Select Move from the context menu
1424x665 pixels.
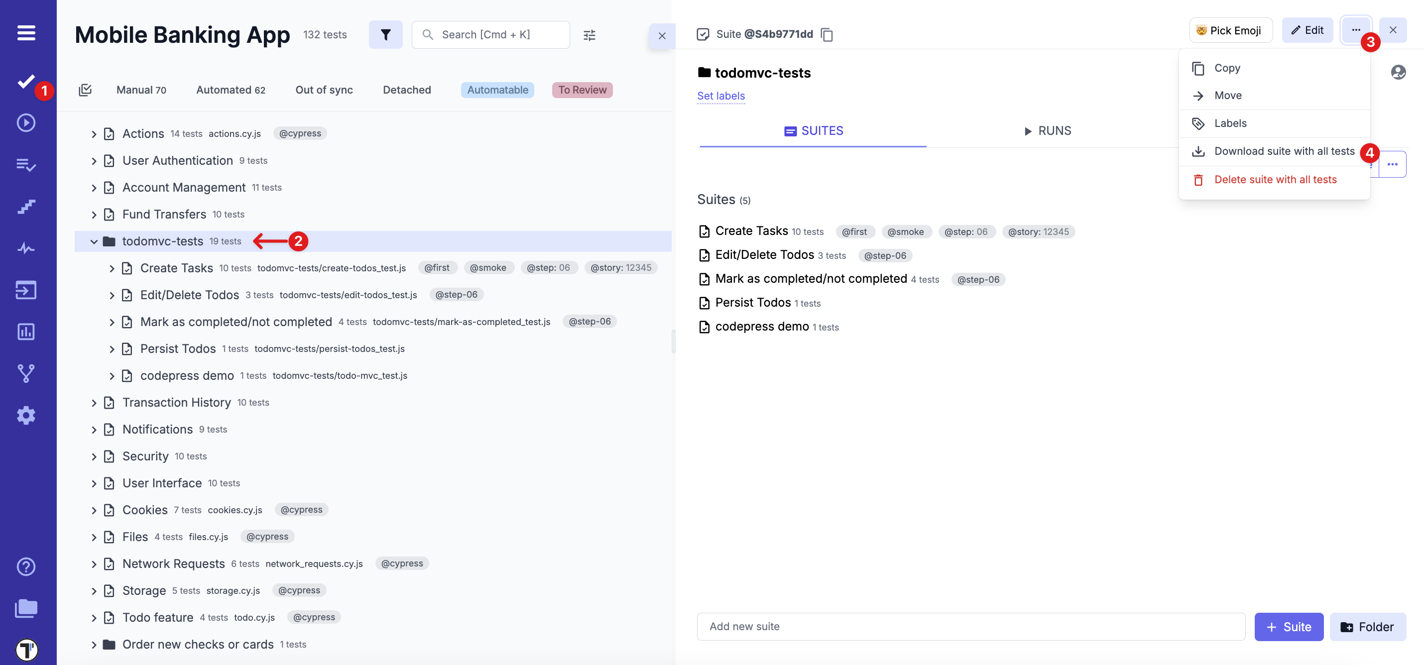tap(1228, 95)
